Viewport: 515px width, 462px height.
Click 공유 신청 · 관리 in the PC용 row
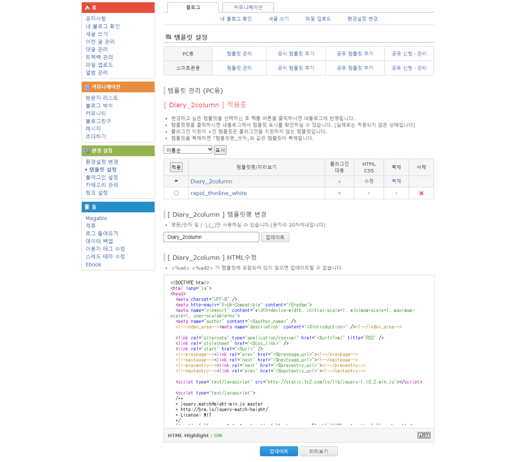click(x=409, y=54)
